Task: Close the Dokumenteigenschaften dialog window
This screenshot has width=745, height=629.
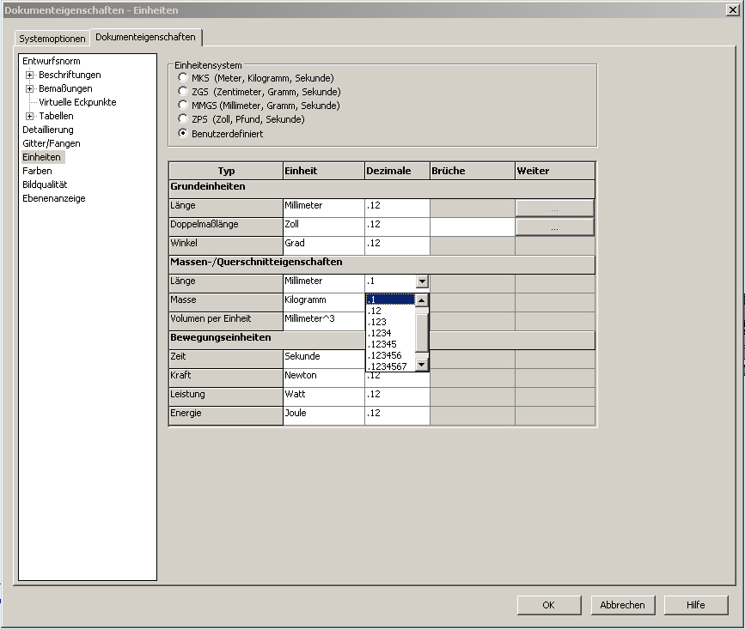Action: (733, 10)
